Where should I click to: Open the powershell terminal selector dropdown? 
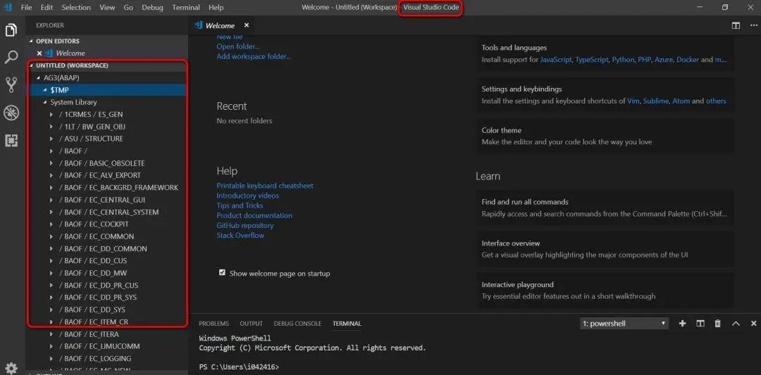(x=624, y=323)
